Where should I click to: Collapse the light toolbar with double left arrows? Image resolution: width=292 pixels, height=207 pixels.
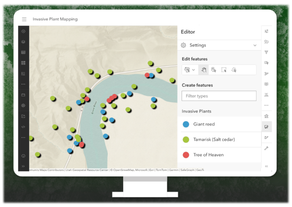(267, 166)
